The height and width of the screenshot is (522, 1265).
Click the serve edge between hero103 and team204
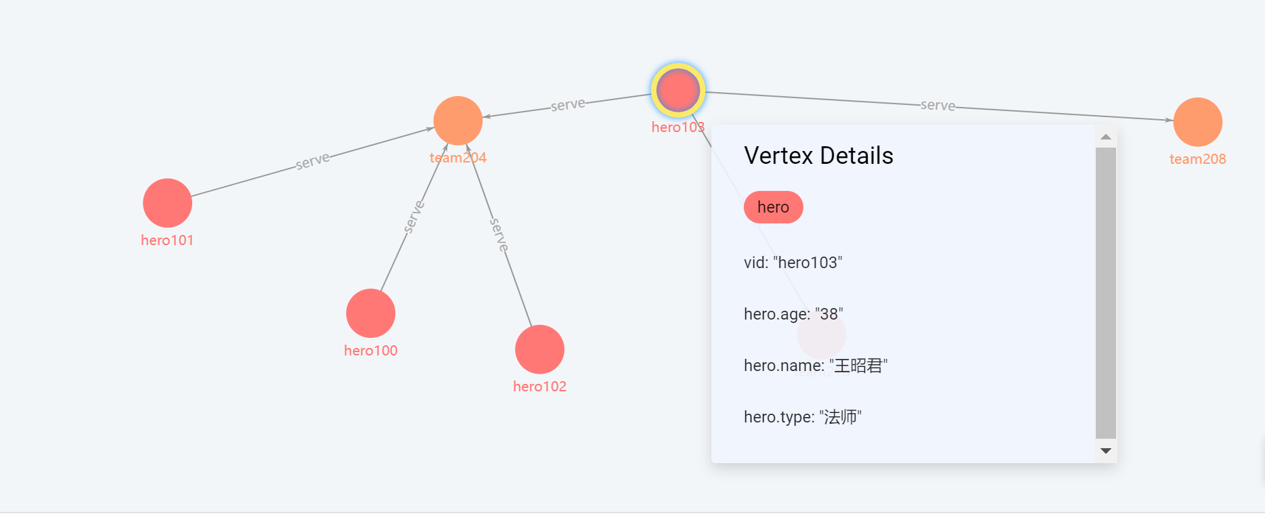pos(568,105)
